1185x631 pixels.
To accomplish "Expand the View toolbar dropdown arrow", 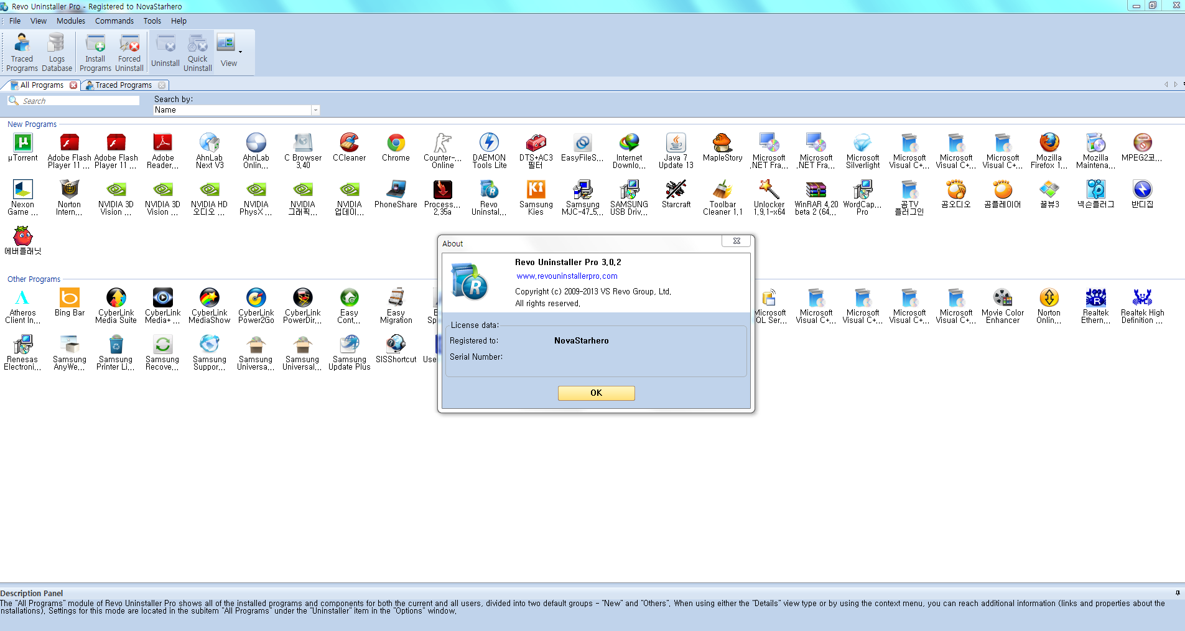I will (240, 52).
